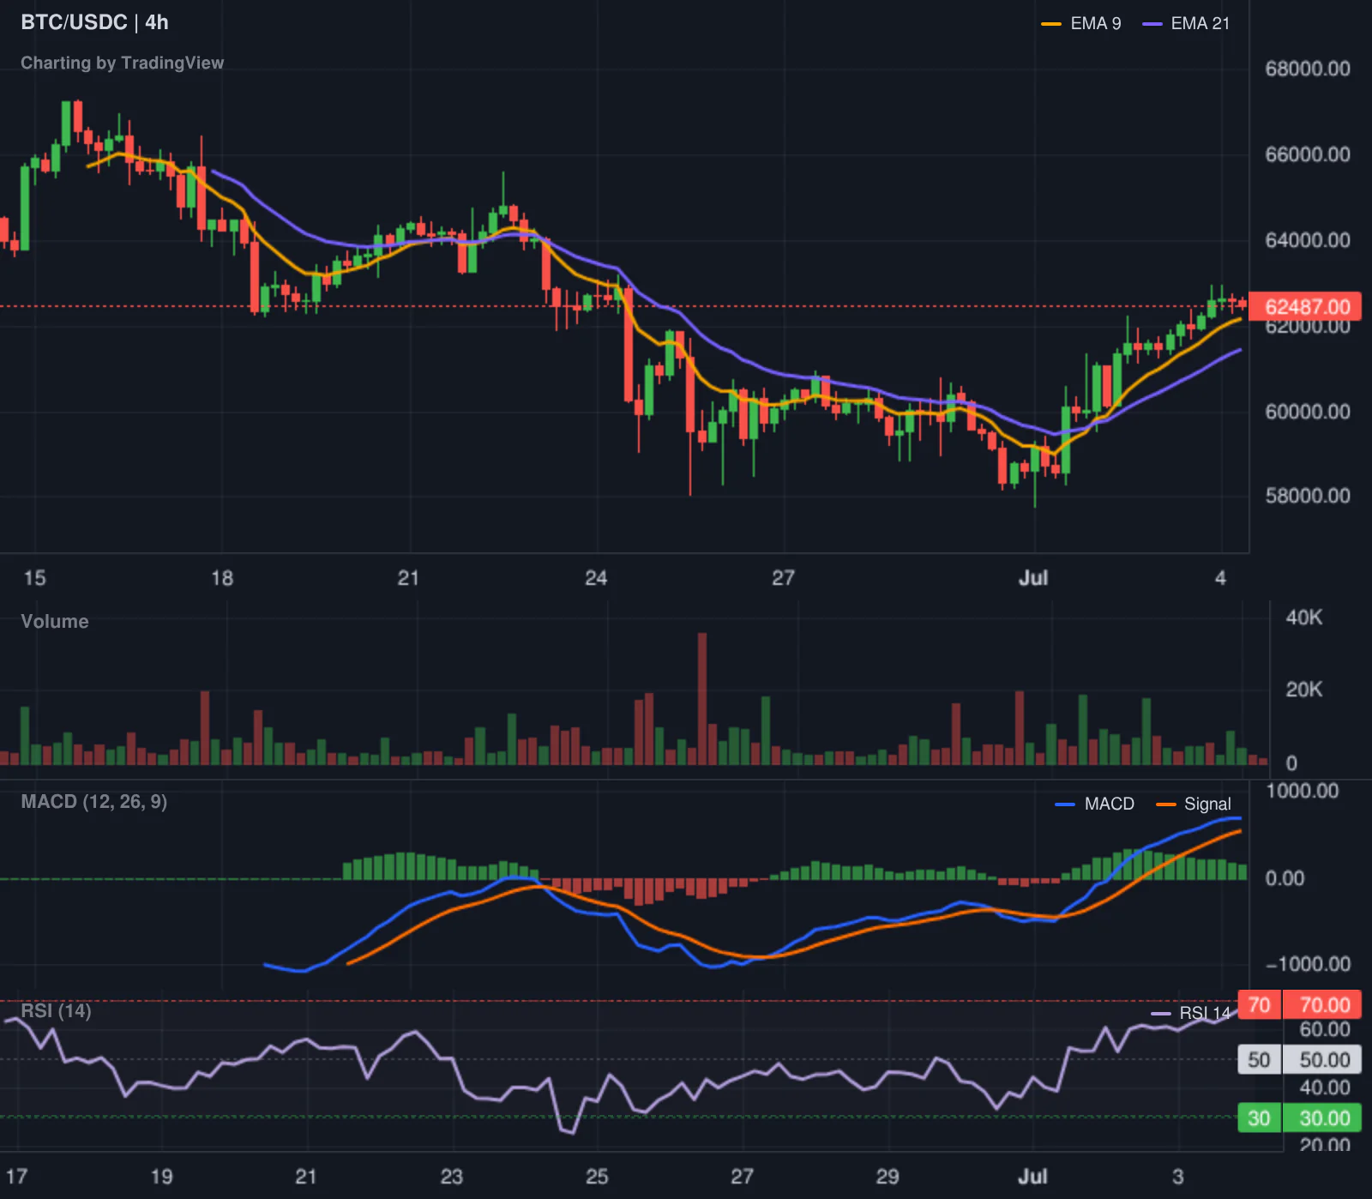Click the EMA 21 legend entry
Screen dimensions: 1372x1199
(x=1186, y=23)
